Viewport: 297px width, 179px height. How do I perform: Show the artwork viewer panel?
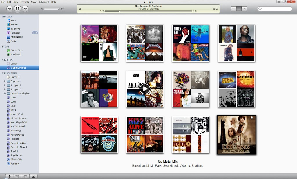[33, 176]
